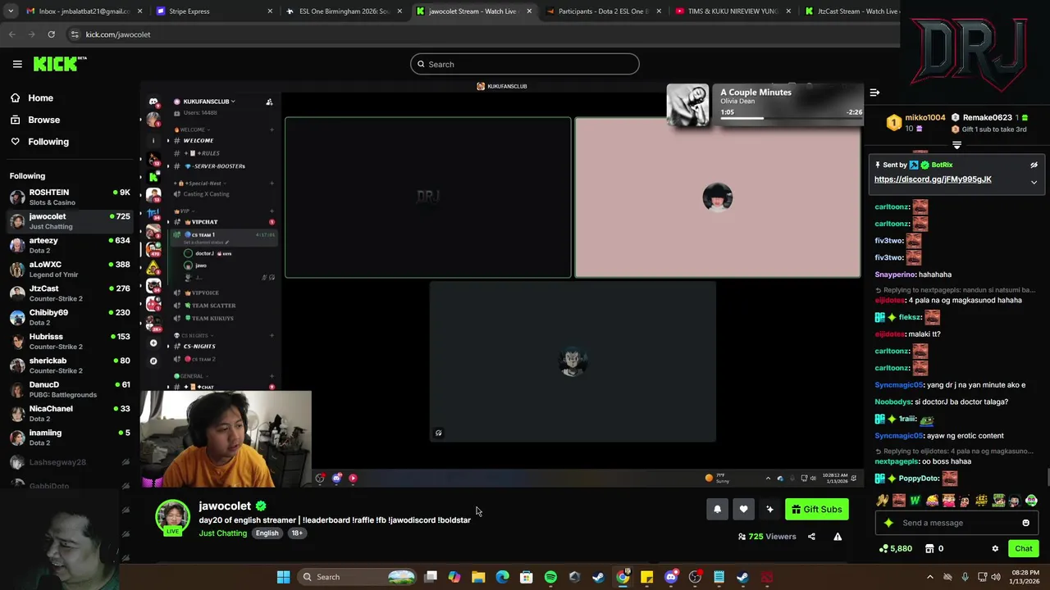Reload the browser page

51,34
